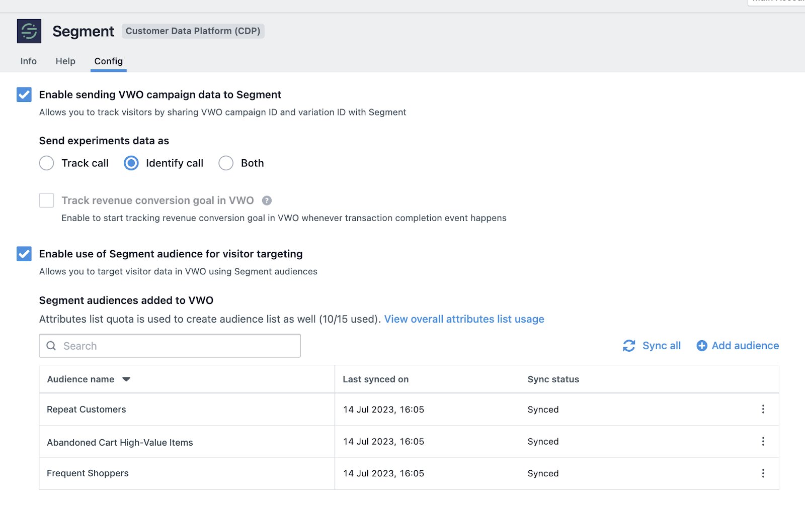Click the Segment logo icon

[29, 31]
